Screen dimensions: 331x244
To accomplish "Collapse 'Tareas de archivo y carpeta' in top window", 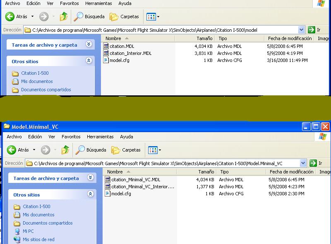I will pos(89,45).
